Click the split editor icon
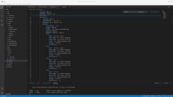This screenshot has width=173, height=97. coord(168,7)
